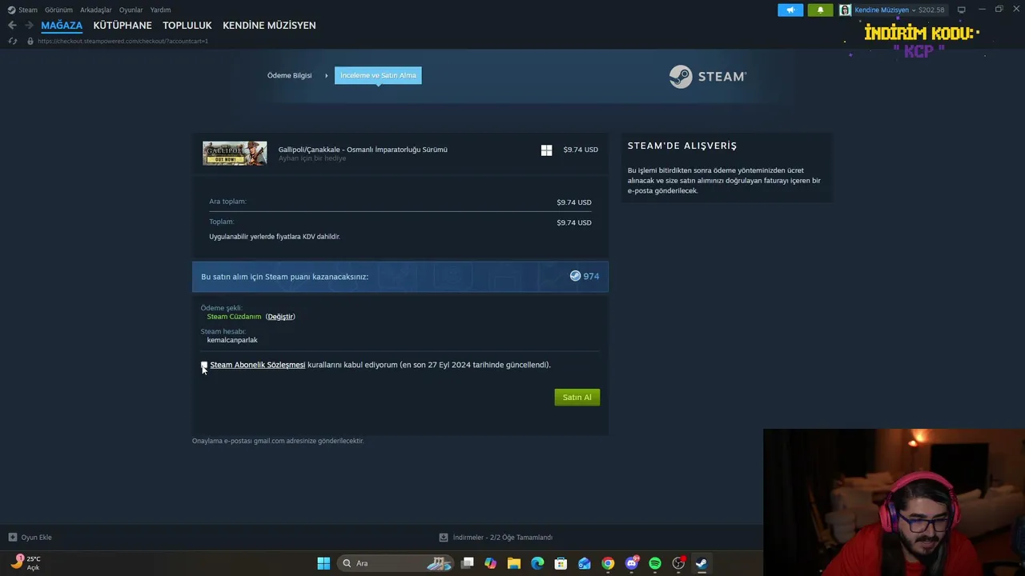Viewport: 1025px width, 576px height.
Task: Click the plus icon next to Oyun Ekle
Action: pos(12,538)
